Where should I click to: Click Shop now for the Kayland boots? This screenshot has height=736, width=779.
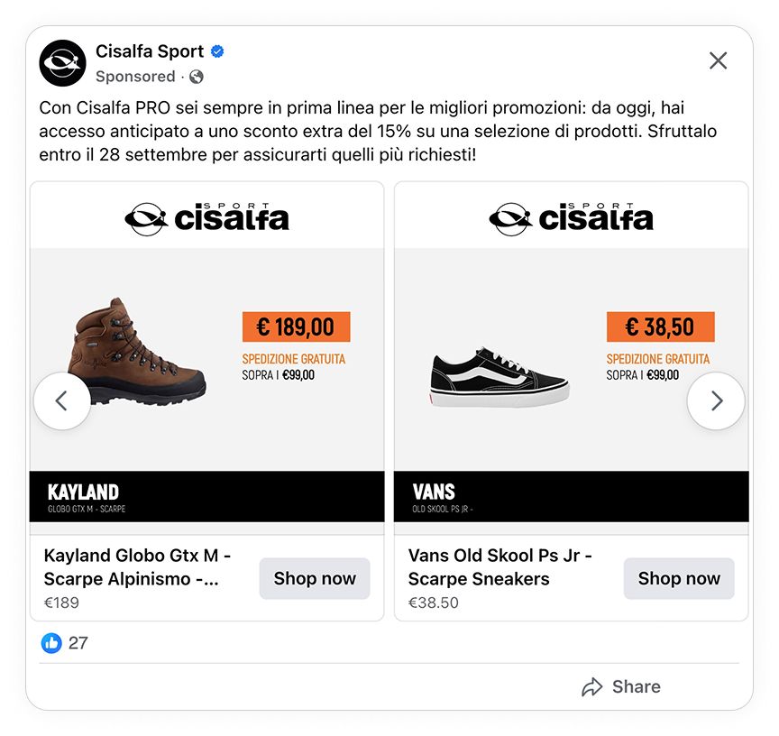314,578
